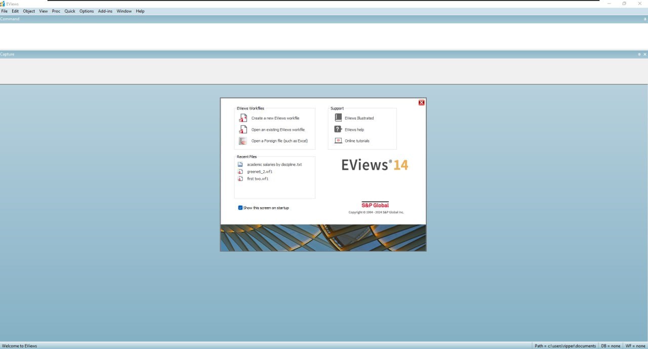Open recent file greene6_2.wf1
This screenshot has height=349, width=648.
tap(260, 172)
